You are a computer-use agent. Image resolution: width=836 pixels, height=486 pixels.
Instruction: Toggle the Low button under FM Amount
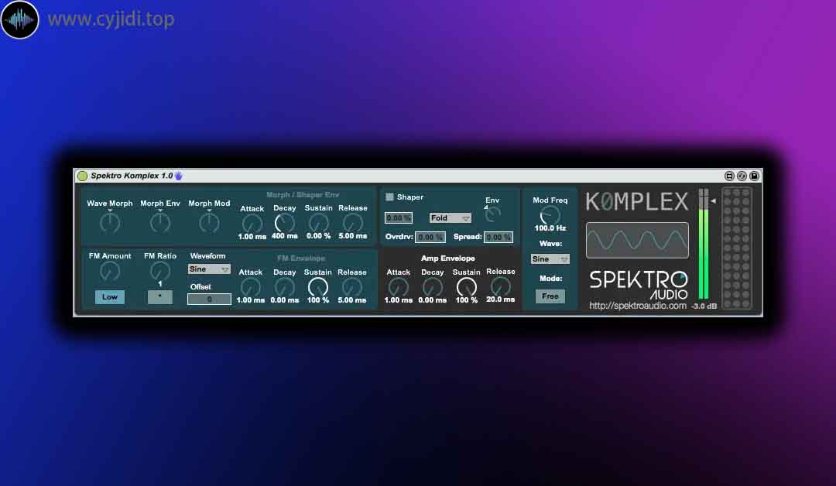point(110,297)
